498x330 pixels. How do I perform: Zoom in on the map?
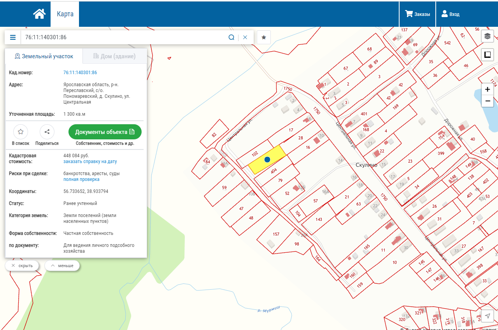(487, 89)
